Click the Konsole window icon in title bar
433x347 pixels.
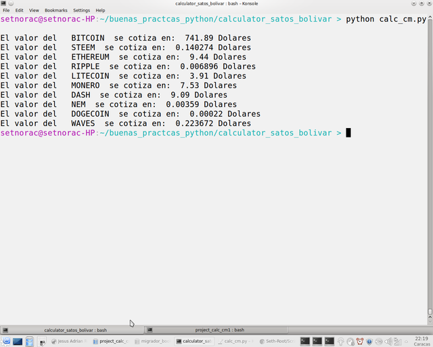coord(3,3)
